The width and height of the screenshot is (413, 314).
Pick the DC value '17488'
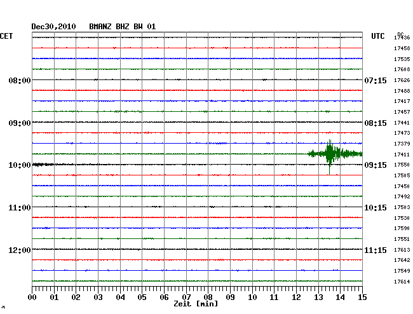[402, 91]
